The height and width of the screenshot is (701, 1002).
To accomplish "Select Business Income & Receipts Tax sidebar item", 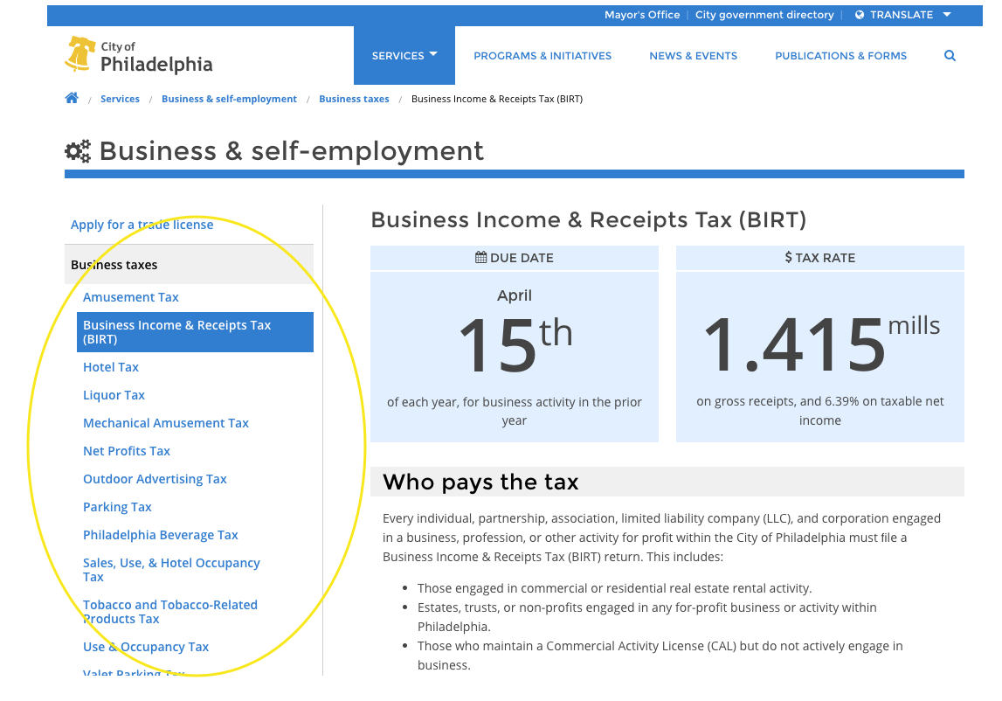I will tap(195, 332).
